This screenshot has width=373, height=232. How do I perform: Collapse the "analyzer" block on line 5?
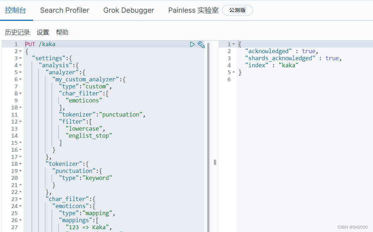20,72
